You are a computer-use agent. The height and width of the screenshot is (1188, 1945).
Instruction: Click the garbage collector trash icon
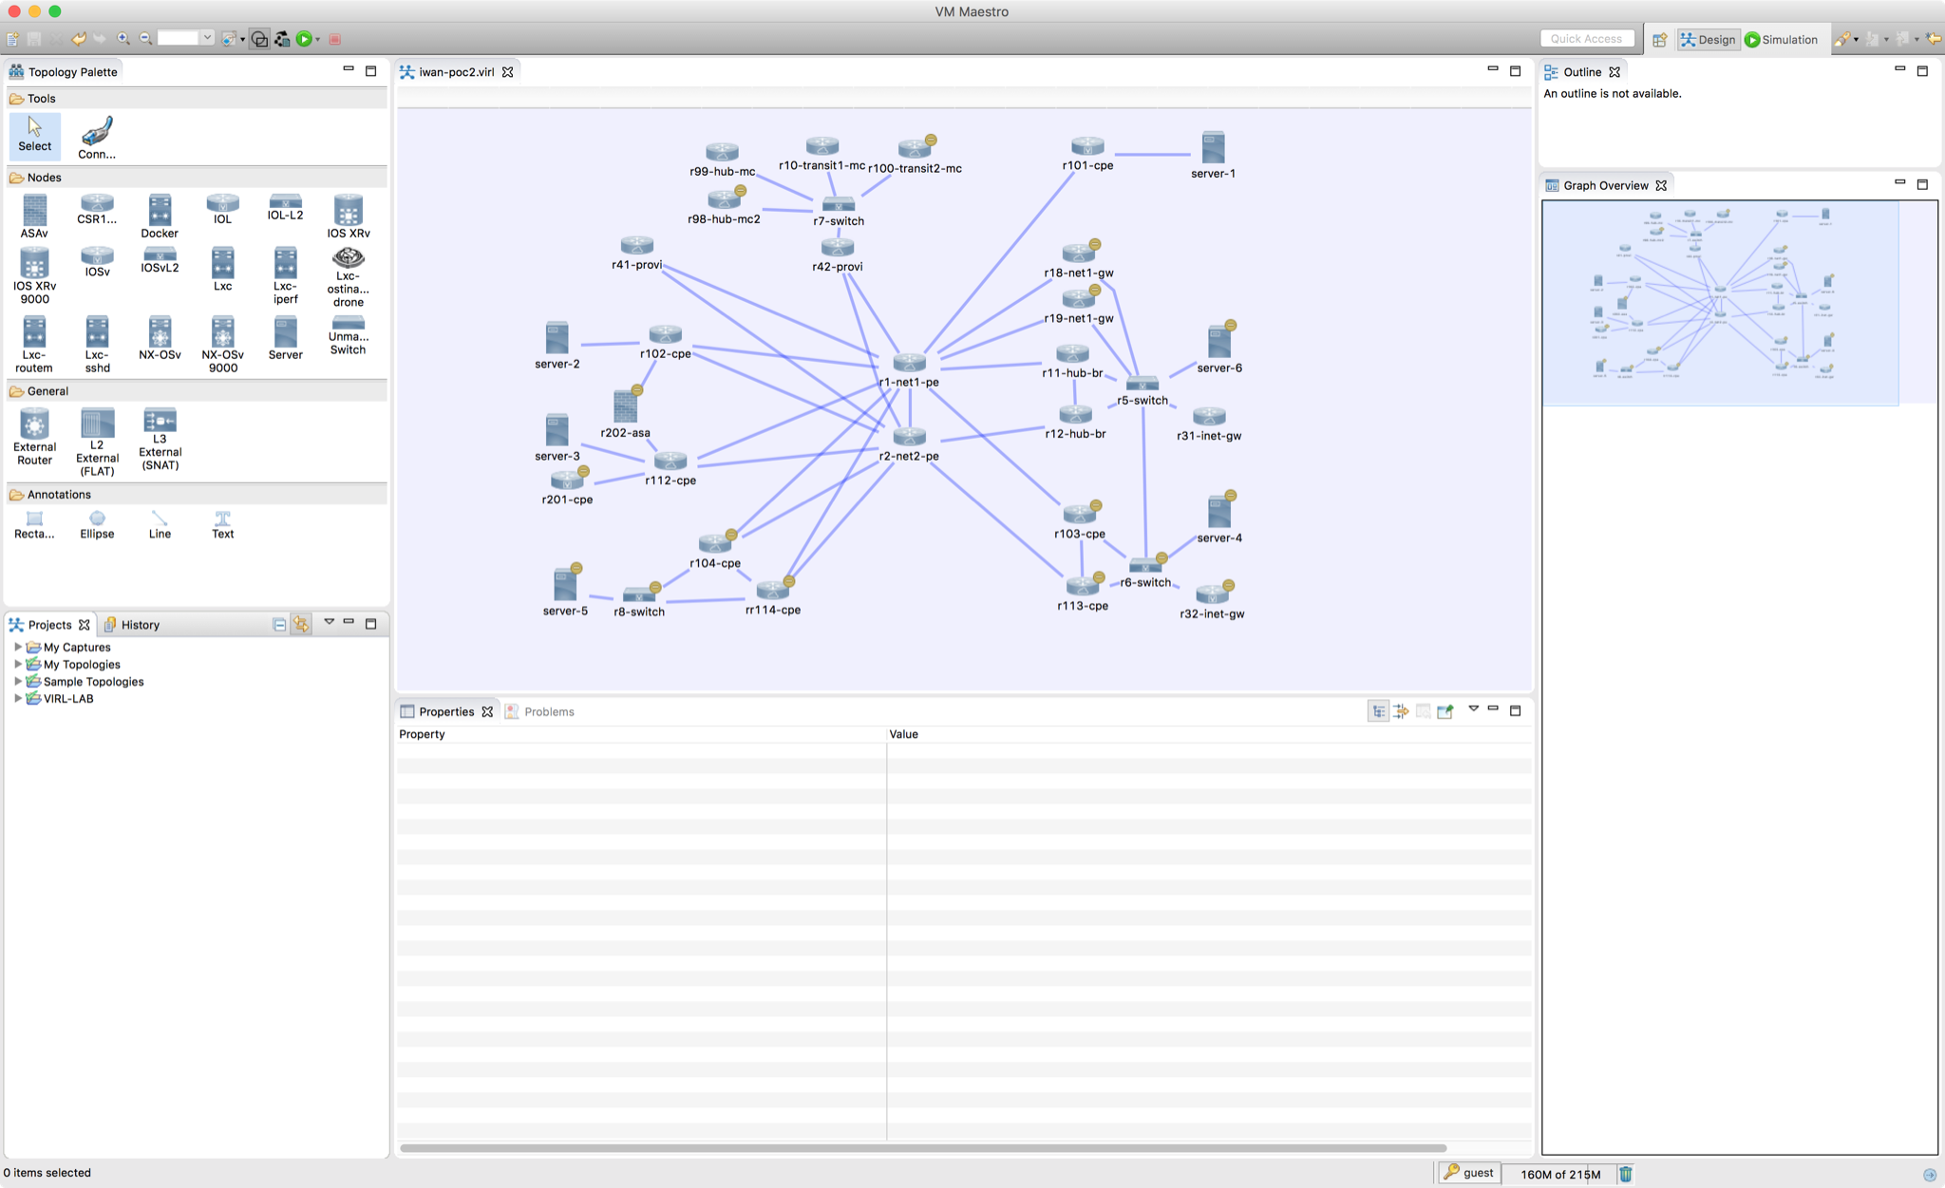click(1626, 1174)
